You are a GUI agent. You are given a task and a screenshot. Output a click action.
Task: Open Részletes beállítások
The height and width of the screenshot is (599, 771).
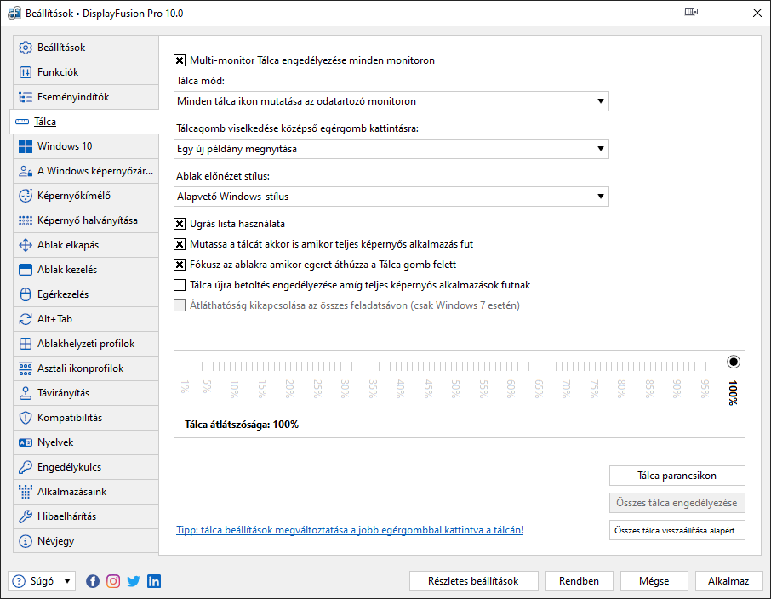473,581
